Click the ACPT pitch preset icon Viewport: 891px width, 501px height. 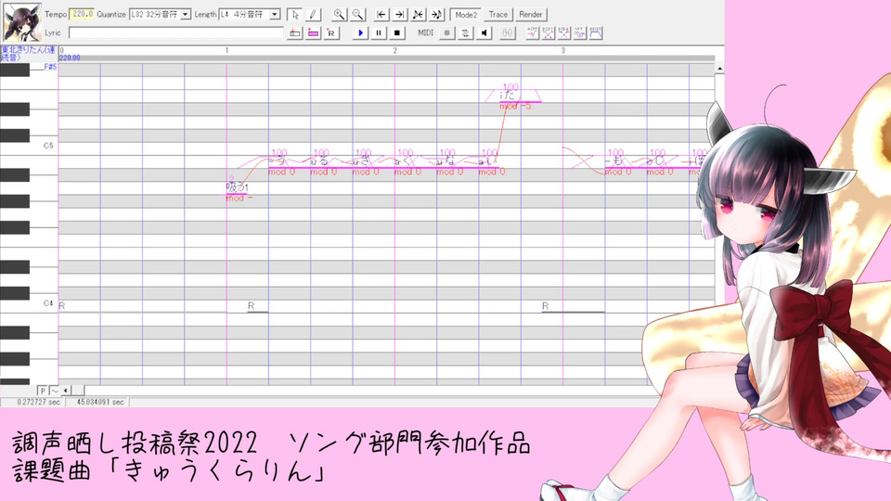(532, 33)
